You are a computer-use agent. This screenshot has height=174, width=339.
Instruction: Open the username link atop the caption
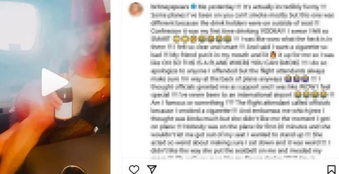[x=170, y=6]
